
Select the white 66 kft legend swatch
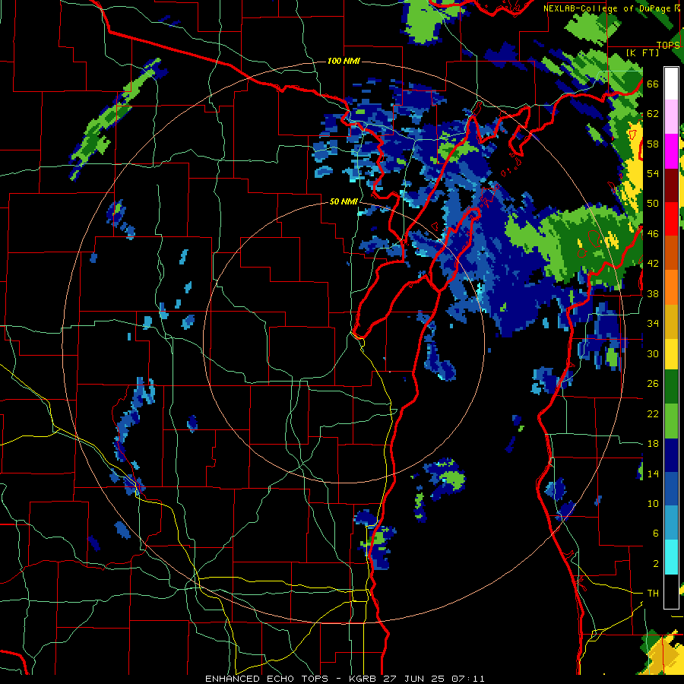click(671, 84)
